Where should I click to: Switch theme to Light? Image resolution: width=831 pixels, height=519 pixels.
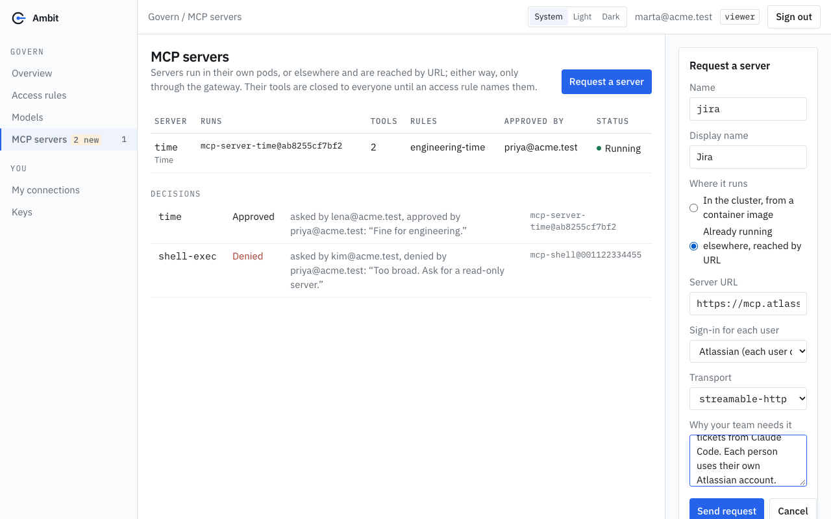[x=582, y=17]
